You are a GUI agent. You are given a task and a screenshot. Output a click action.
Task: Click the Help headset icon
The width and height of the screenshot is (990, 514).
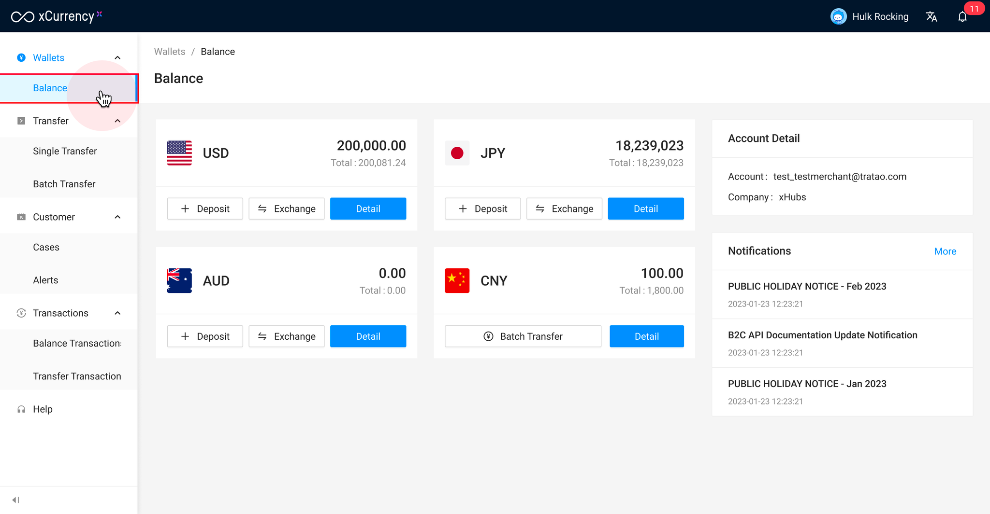point(21,409)
